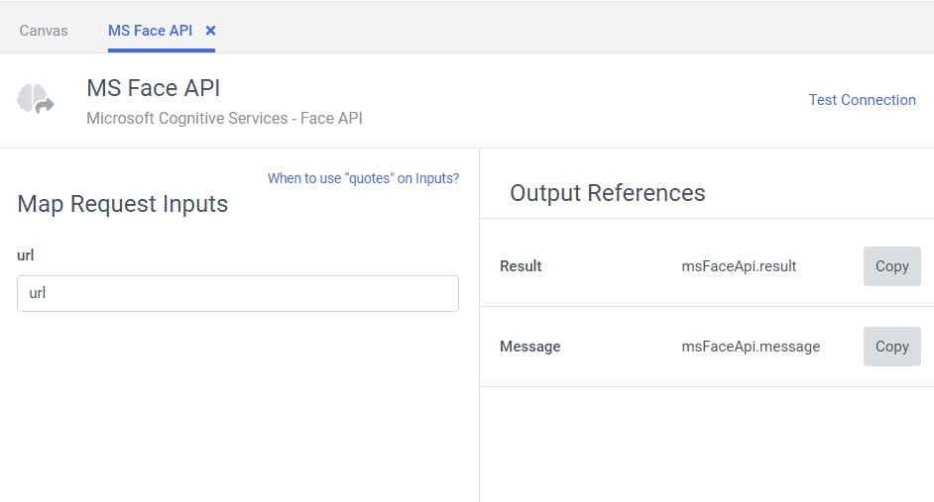Copy the msFaceApi.message reference
The height and width of the screenshot is (502, 934).
tap(891, 347)
